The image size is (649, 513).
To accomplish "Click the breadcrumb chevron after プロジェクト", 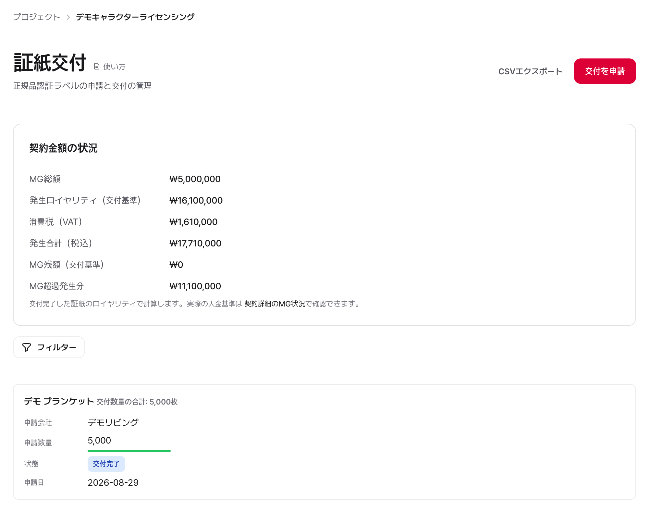I will point(68,17).
